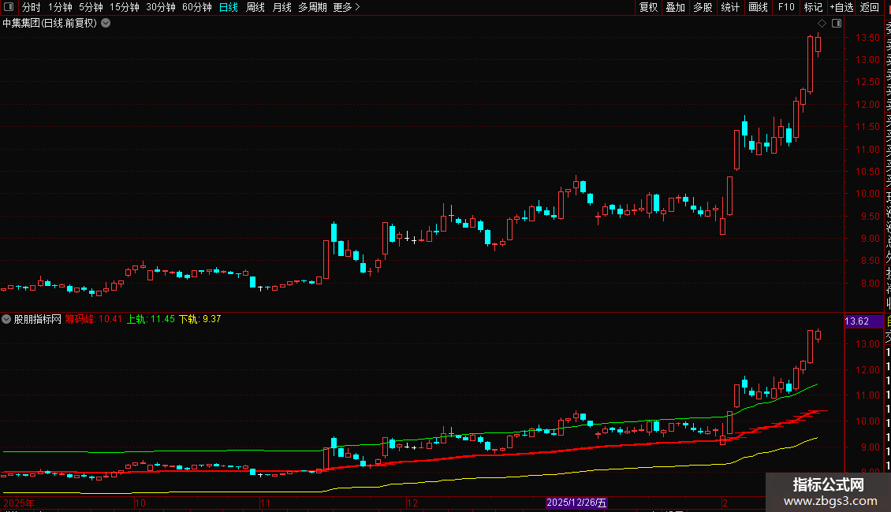Open the 多股 multi-stock view
This screenshot has height=512, width=891.
[x=703, y=7]
